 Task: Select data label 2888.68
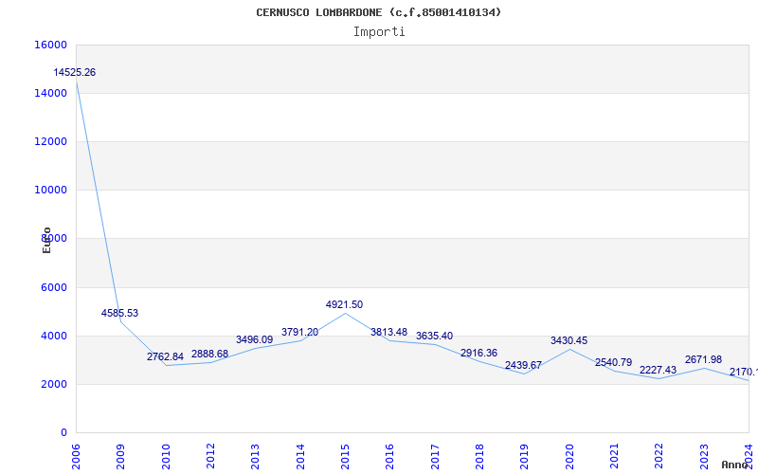pos(209,354)
